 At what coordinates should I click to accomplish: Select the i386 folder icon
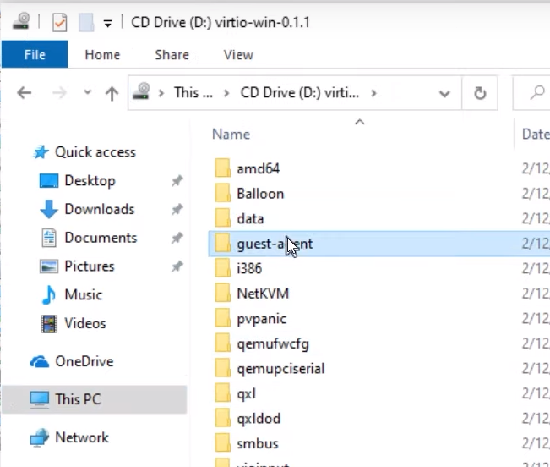pyautogui.click(x=223, y=268)
